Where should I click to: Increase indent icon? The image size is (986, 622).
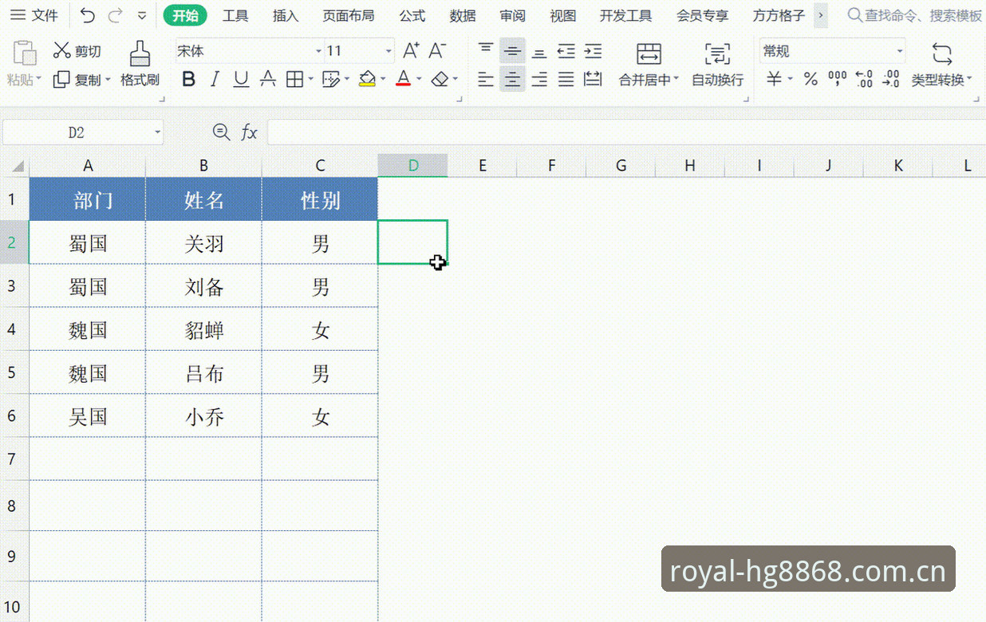(x=593, y=51)
